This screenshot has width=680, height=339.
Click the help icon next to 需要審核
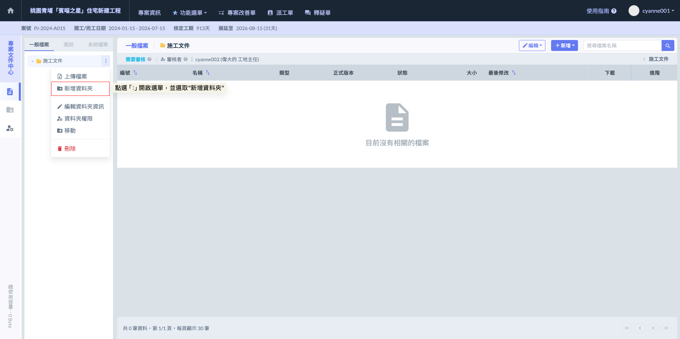(x=149, y=59)
